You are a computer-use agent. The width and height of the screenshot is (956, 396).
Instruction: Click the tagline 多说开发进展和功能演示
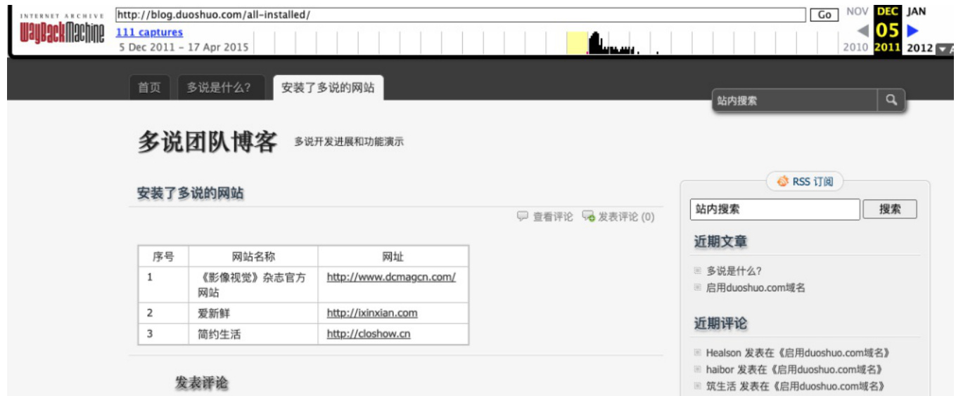349,142
